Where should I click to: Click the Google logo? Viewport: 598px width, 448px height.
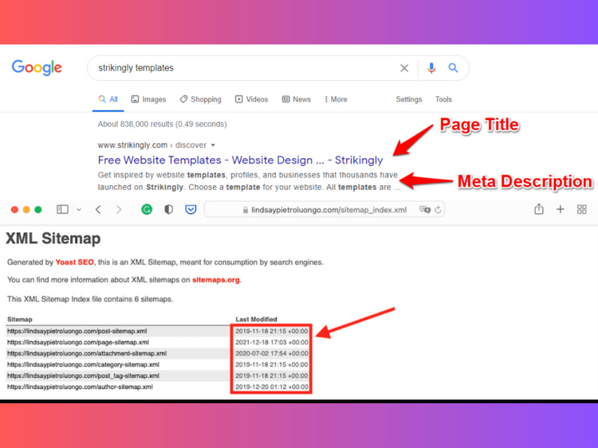pyautogui.click(x=36, y=68)
